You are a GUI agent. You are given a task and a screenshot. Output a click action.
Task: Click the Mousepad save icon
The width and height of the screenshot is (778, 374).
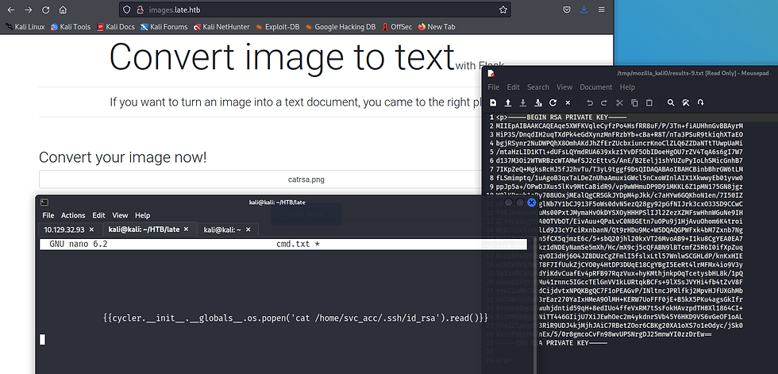coord(523,102)
